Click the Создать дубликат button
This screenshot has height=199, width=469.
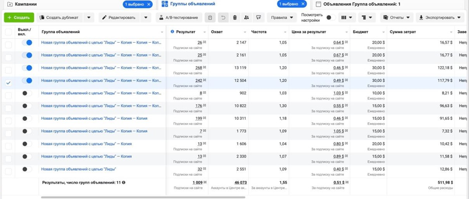point(60,18)
